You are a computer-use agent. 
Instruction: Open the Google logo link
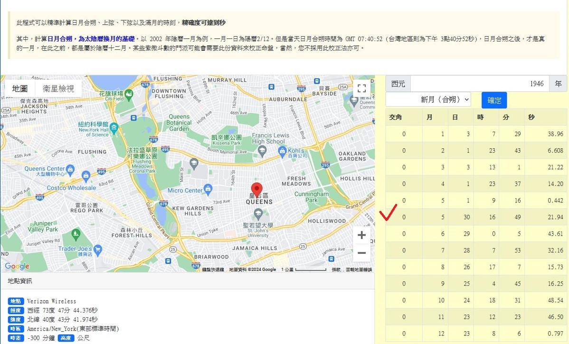click(17, 266)
